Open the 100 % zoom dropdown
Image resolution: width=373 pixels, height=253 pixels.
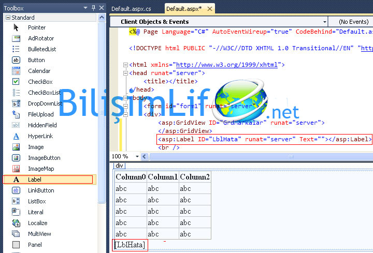tap(137, 156)
